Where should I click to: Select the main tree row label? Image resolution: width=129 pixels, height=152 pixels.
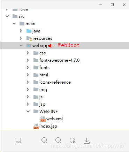(x=30, y=24)
